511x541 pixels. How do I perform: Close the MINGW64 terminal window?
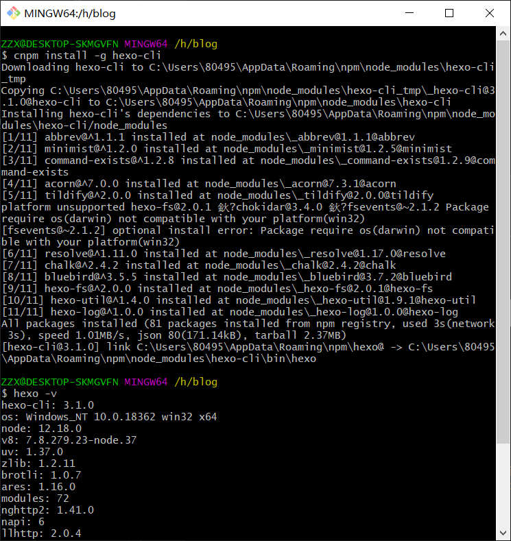(490, 13)
